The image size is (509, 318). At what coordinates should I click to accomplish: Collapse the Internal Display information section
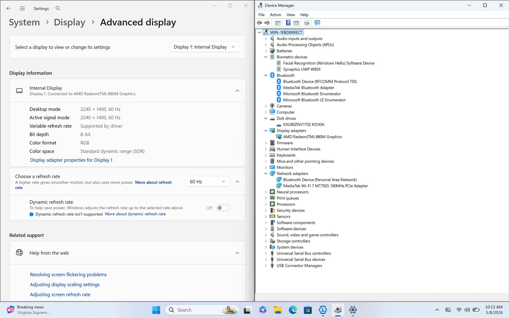tap(237, 91)
